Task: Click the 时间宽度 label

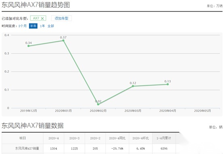Action: pyautogui.click(x=9, y=26)
